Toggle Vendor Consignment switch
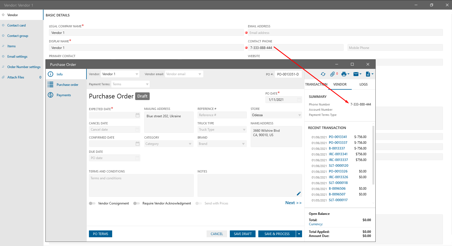452x246 pixels. coord(92,203)
